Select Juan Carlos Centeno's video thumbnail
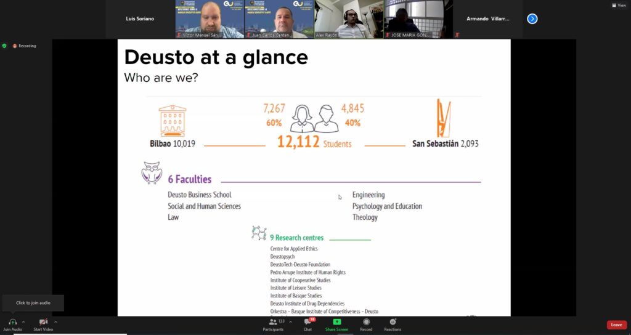631x335 pixels. 279,19
